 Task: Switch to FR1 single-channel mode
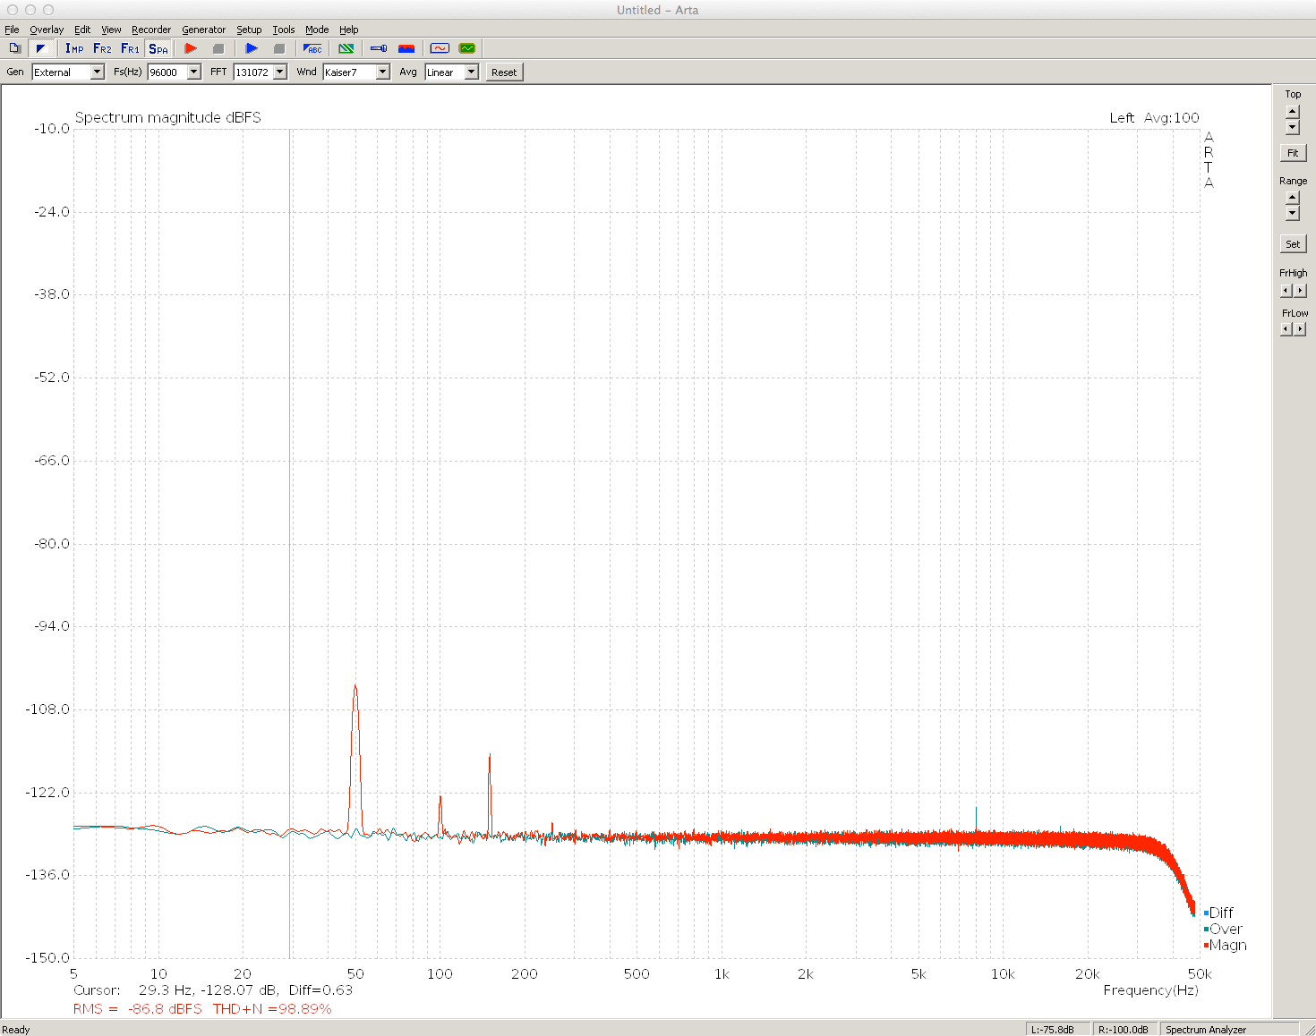click(130, 48)
